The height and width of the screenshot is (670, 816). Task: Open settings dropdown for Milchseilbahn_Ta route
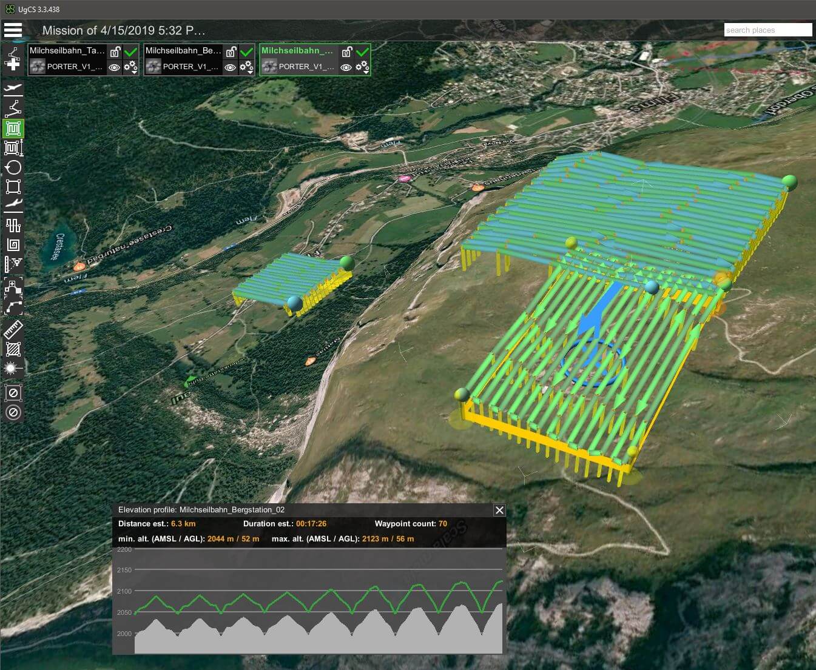point(130,67)
